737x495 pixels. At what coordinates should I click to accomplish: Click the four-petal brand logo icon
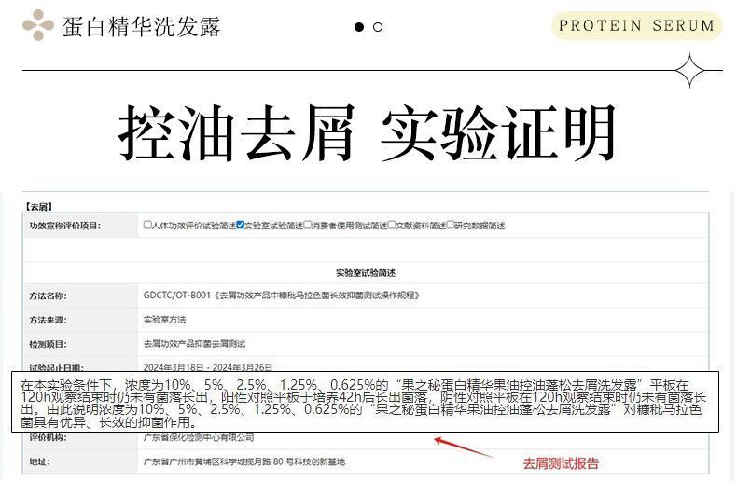pos(38,25)
